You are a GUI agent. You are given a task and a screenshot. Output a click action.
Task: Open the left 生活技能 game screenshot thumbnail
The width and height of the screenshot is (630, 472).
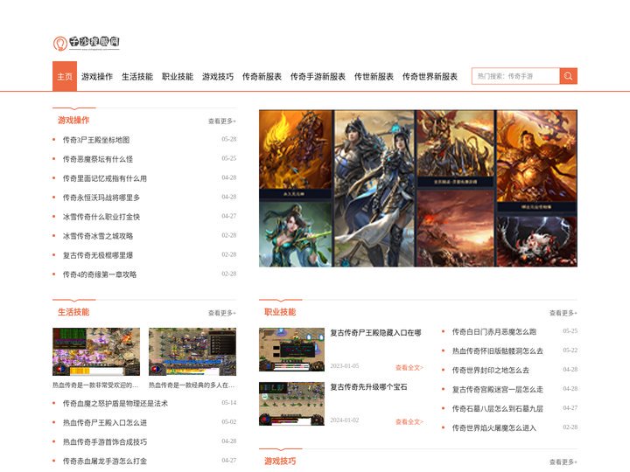(96, 351)
